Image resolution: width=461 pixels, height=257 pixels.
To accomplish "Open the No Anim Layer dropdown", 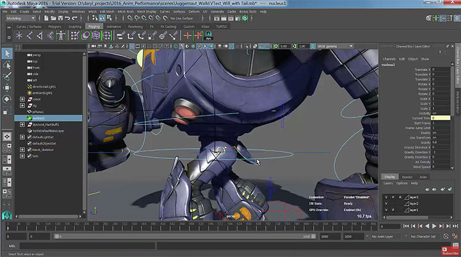I will [x=382, y=236].
